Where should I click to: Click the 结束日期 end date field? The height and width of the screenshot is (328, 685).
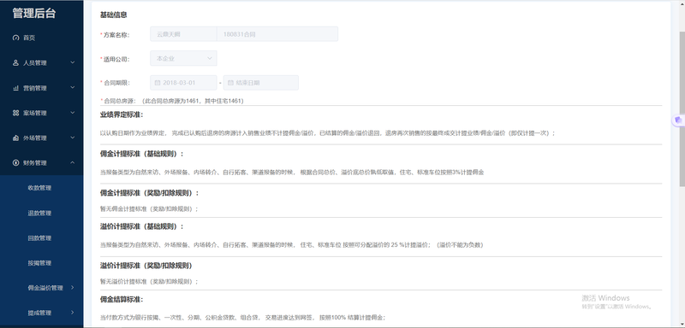tap(261, 82)
